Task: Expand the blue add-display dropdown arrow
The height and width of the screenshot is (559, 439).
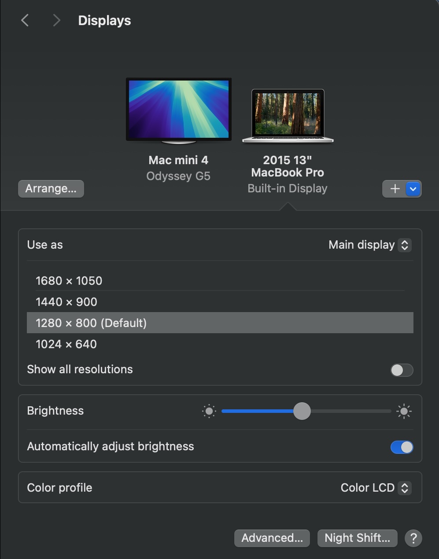Action: click(413, 189)
